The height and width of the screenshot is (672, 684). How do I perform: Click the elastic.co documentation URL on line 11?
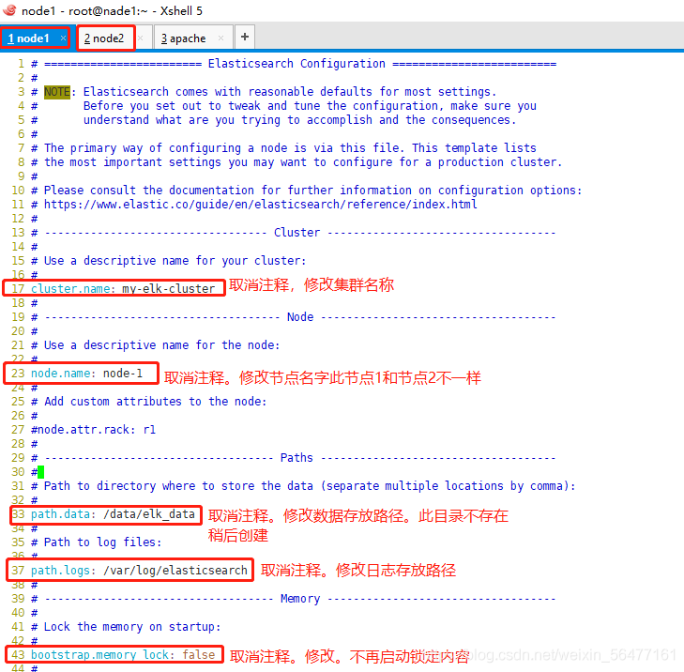coord(261,205)
